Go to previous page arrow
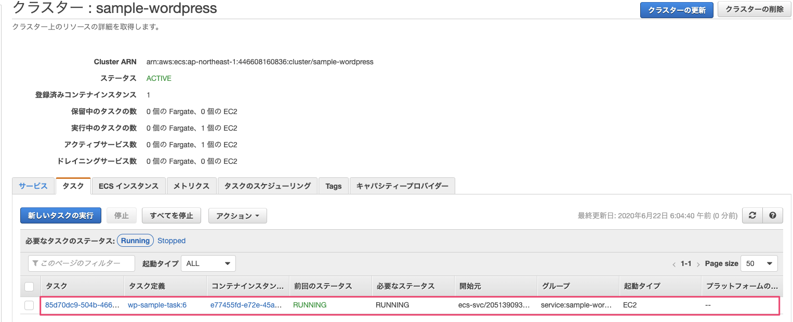The width and height of the screenshot is (793, 322). pyautogui.click(x=674, y=264)
